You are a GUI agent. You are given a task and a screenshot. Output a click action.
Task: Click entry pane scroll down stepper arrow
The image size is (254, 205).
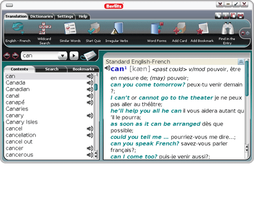247,150
